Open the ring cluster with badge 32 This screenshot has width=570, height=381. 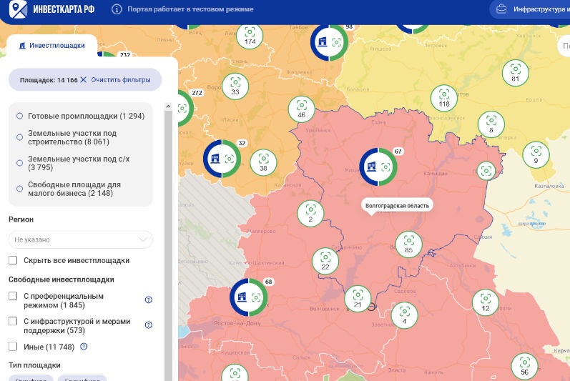click(222, 159)
